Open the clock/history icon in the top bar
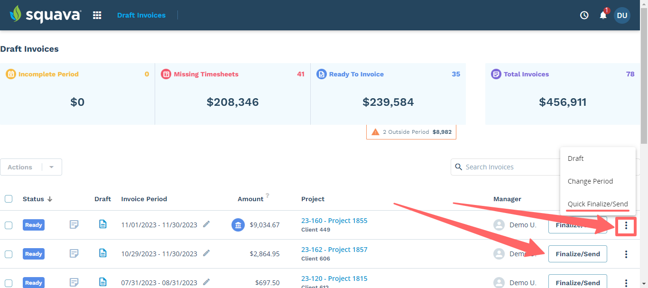 tap(583, 15)
